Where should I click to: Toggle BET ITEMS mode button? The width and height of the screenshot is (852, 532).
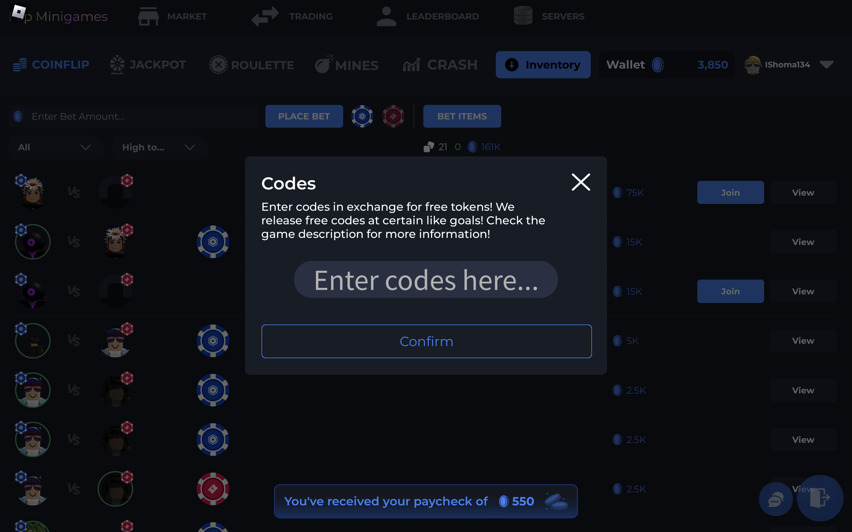click(x=462, y=116)
